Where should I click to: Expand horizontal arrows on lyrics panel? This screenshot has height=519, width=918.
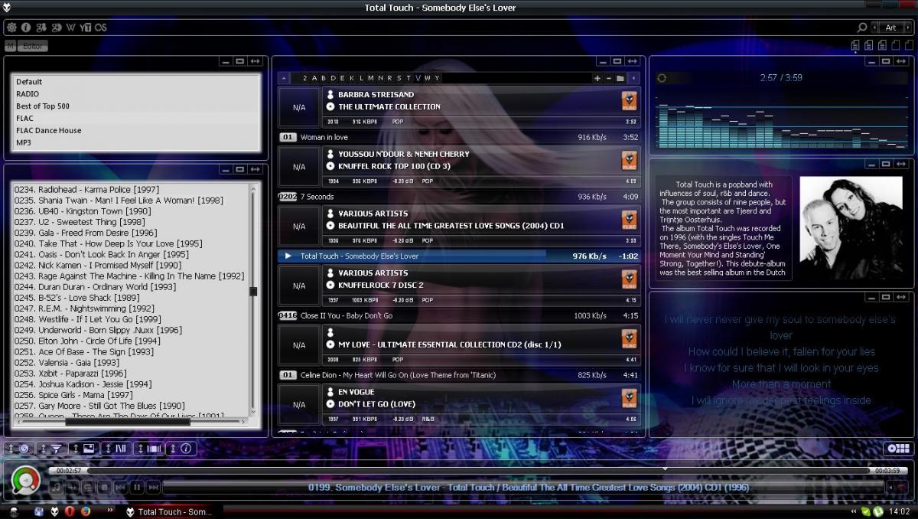click(901, 297)
